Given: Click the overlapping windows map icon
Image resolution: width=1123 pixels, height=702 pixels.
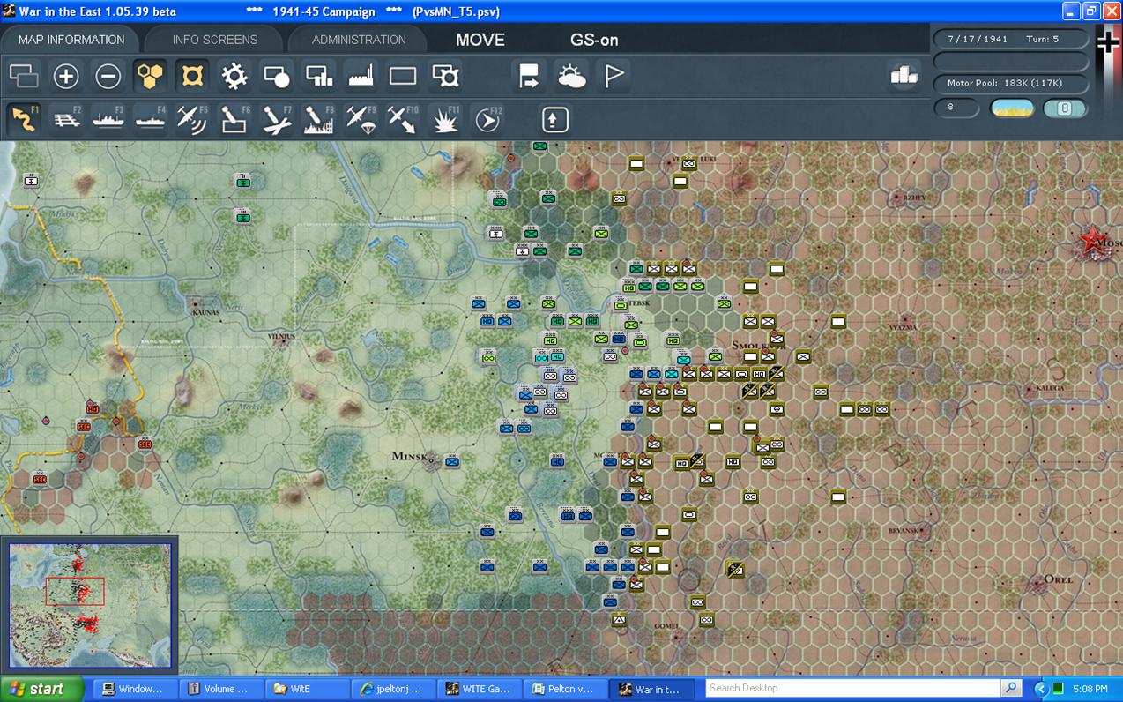Looking at the screenshot, I should coord(24,76).
